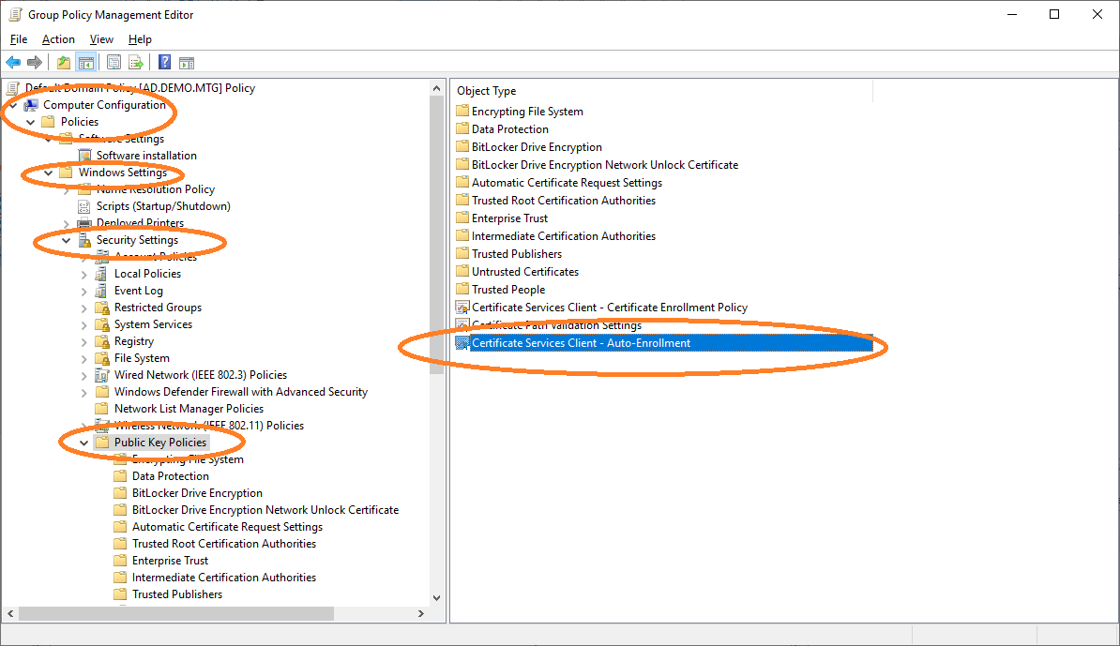
Task: Open the View menu
Action: pyautogui.click(x=101, y=39)
